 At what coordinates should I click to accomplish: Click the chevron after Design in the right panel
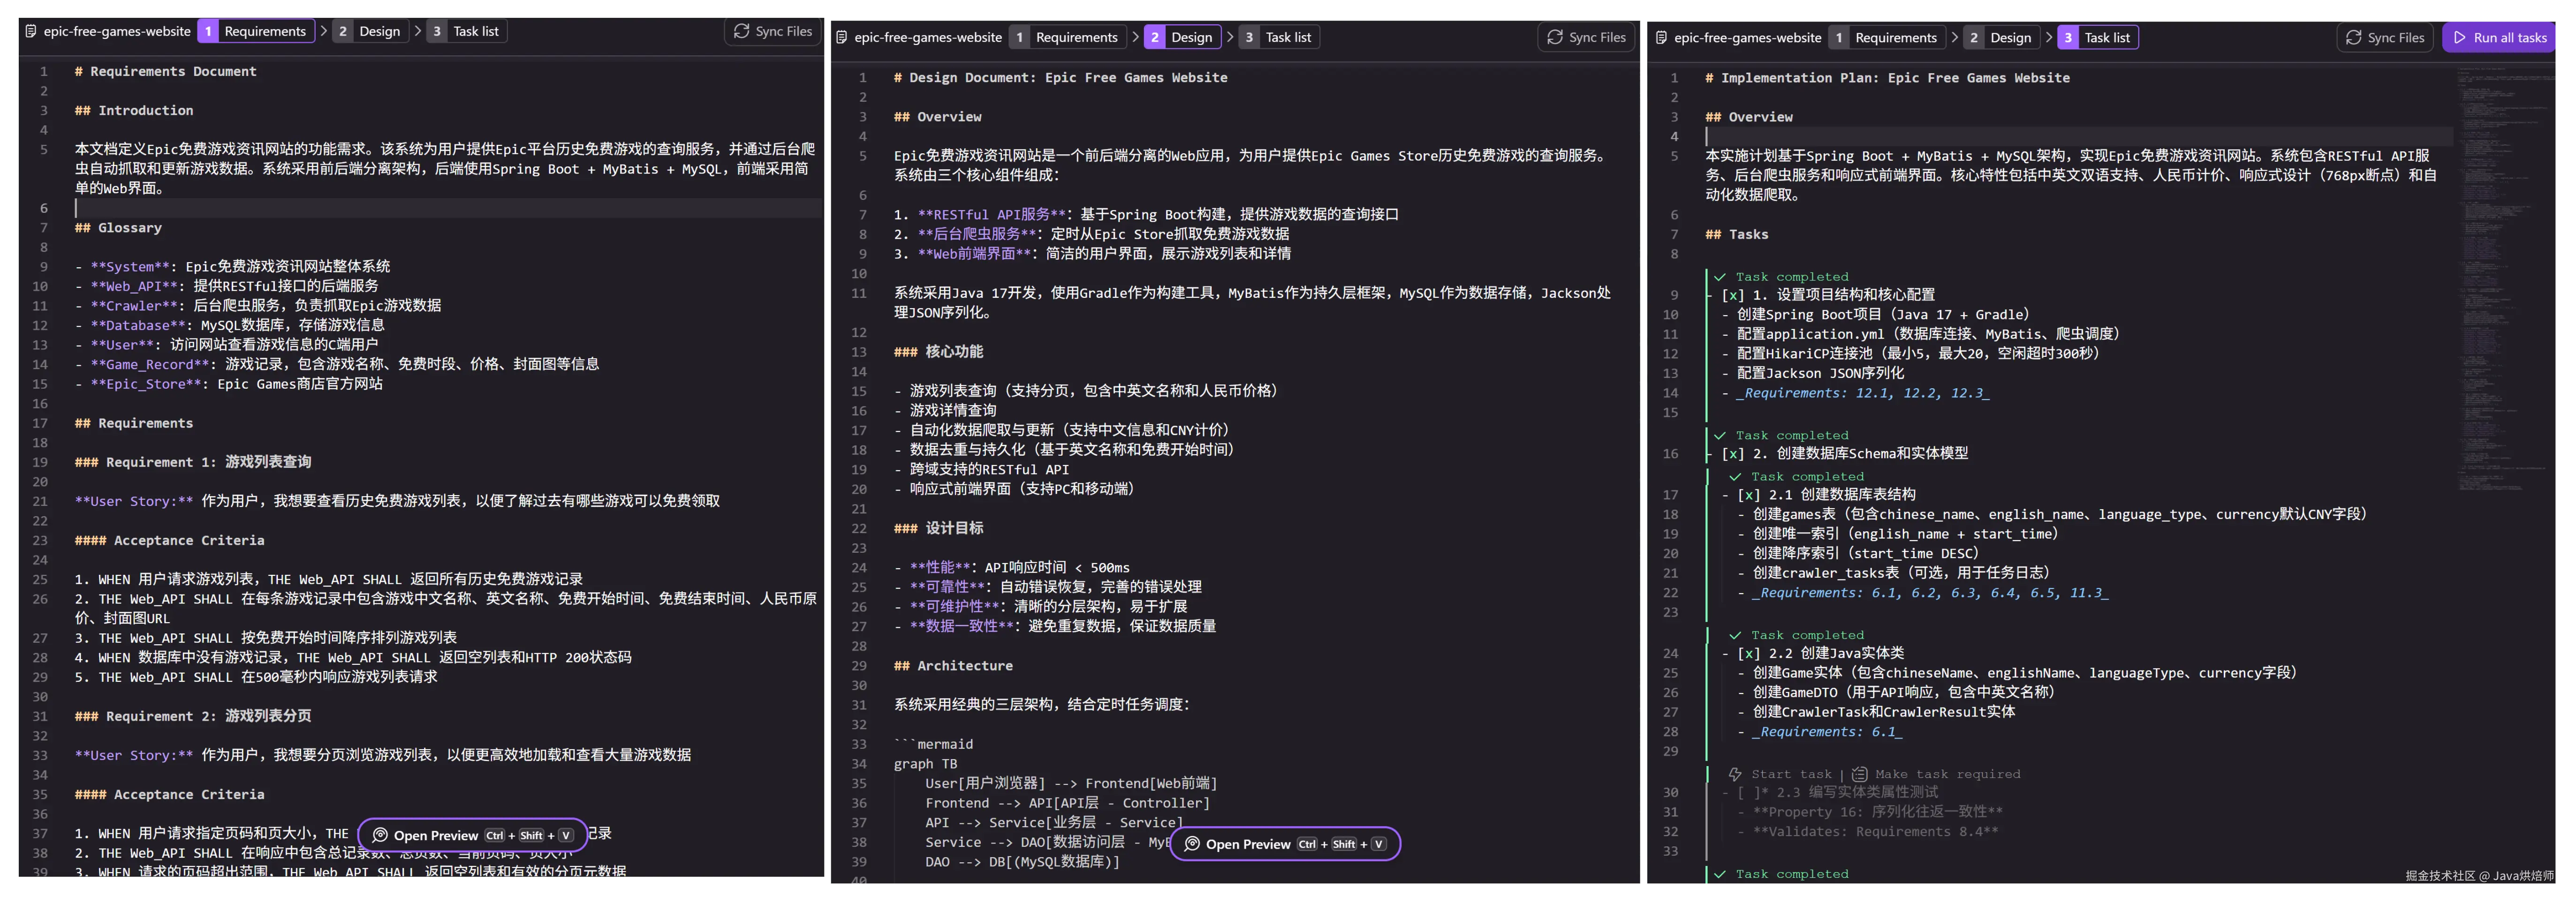point(2049,37)
